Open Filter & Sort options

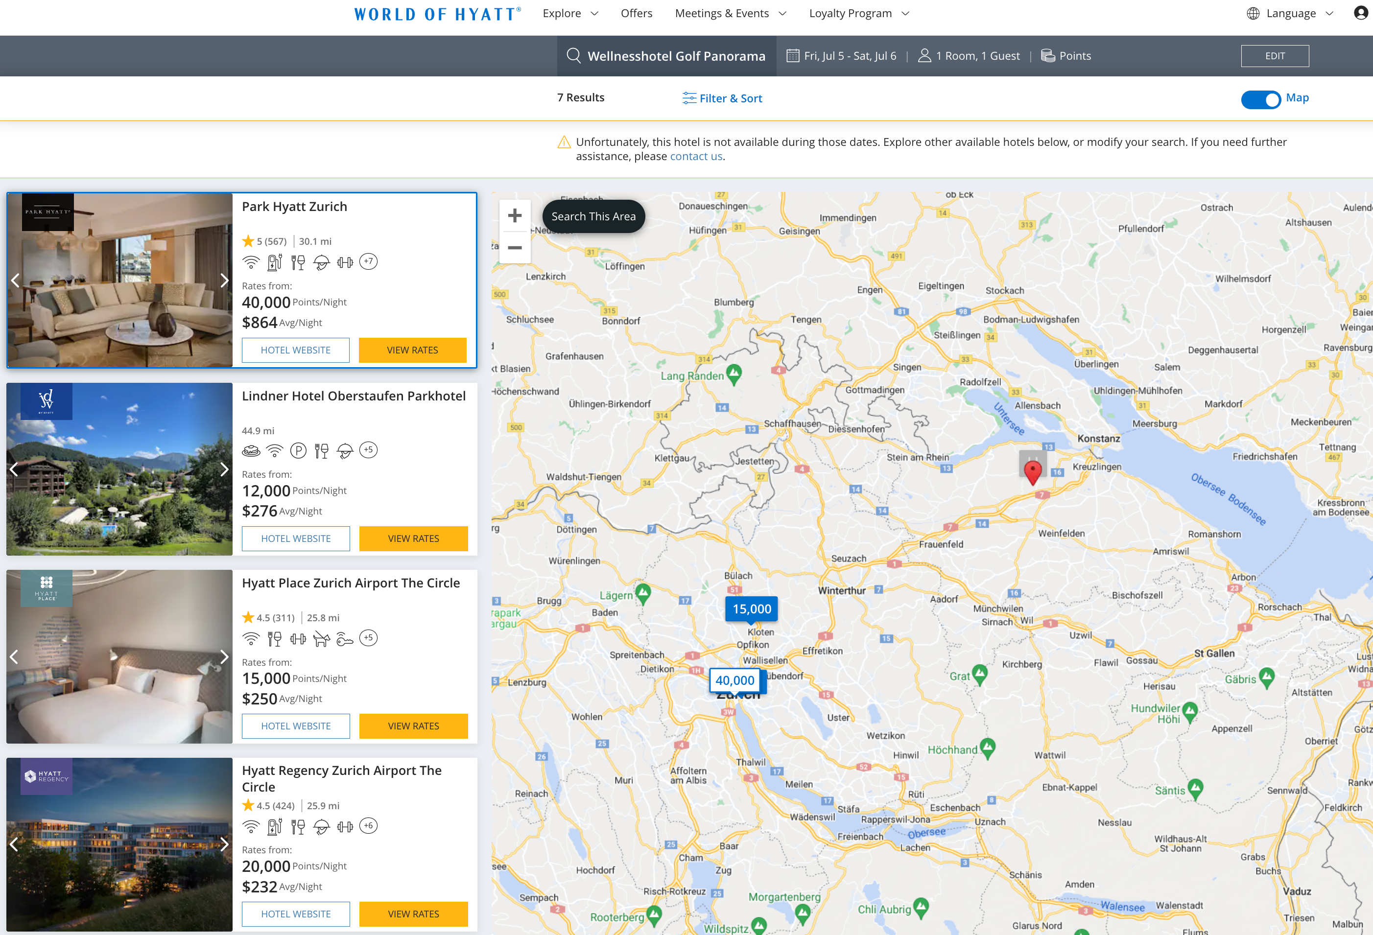point(722,98)
